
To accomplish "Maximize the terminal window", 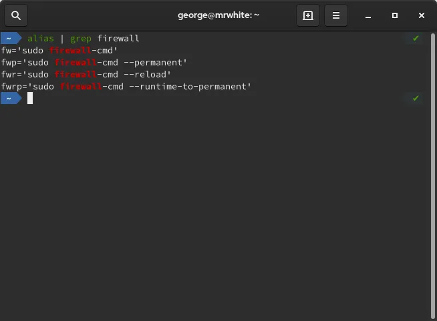I will click(395, 15).
